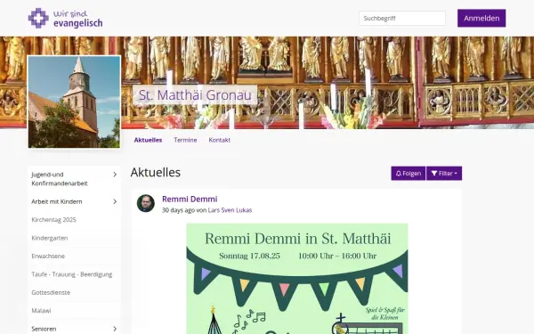Open Arbeit mit Kindern sidebar item
Screen dimensions: 534x334
point(57,201)
